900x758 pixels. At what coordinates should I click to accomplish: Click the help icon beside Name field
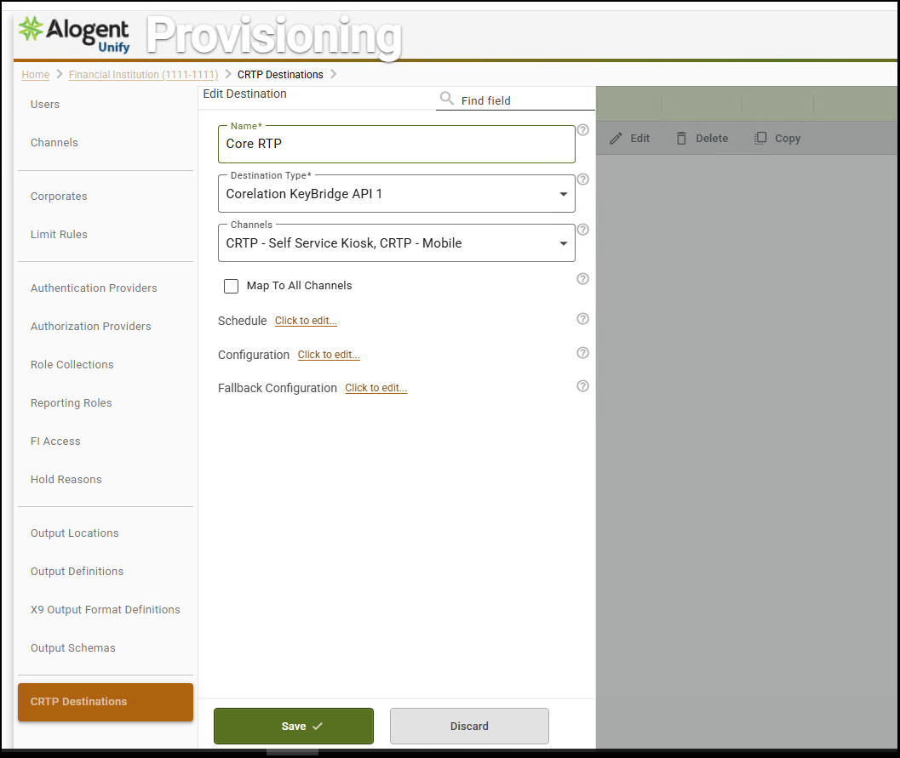coord(582,130)
